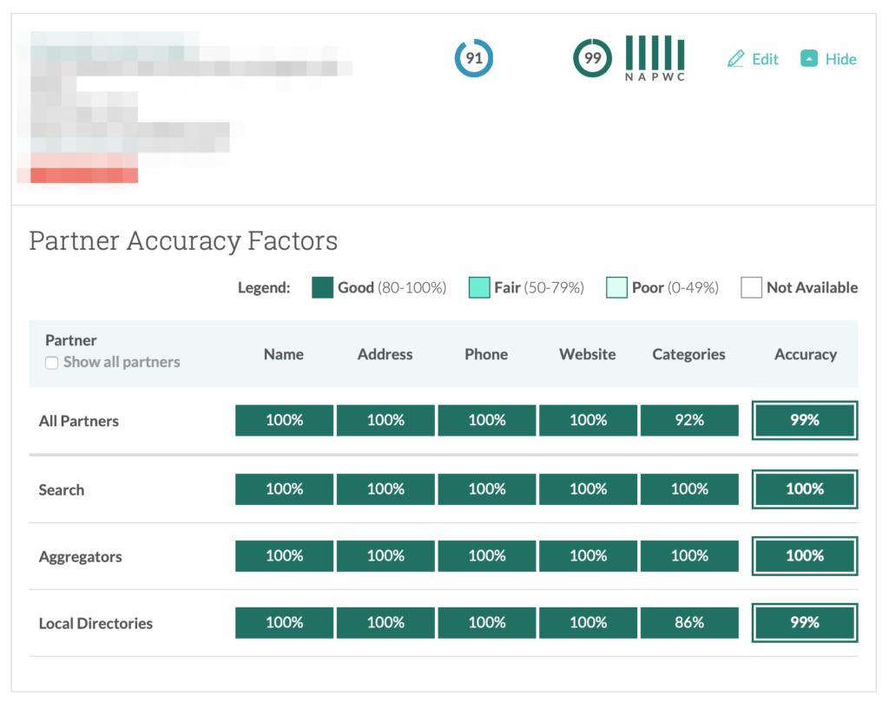Click the Good legend color swatch
Viewport: 889px width, 702px height.
(322, 288)
